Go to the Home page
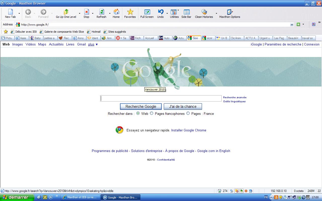Screen dimensions: 322x201 pyautogui.click(x=116, y=14)
